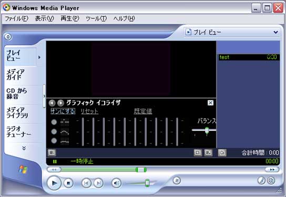Close the graphic equalizer panel
Viewport: 286px width, 197px height.
(x=210, y=103)
